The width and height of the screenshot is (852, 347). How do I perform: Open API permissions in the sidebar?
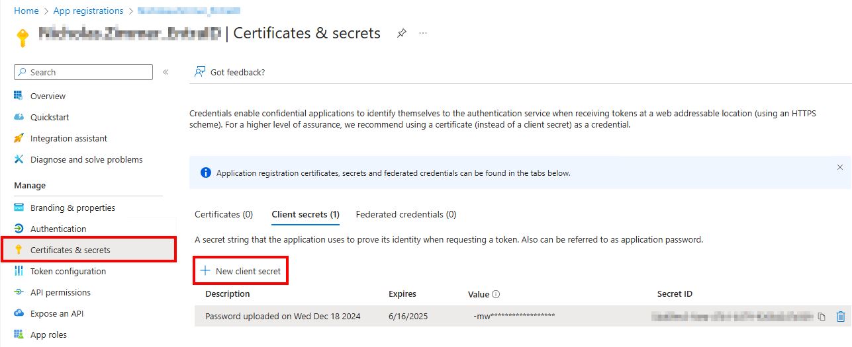pyautogui.click(x=60, y=292)
